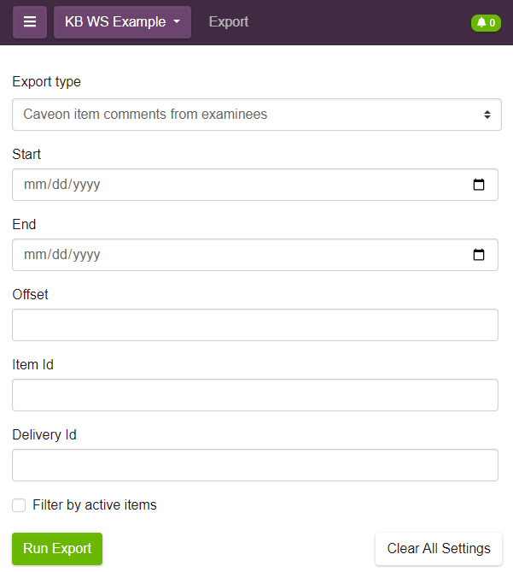Click the Offset field label

coord(30,294)
